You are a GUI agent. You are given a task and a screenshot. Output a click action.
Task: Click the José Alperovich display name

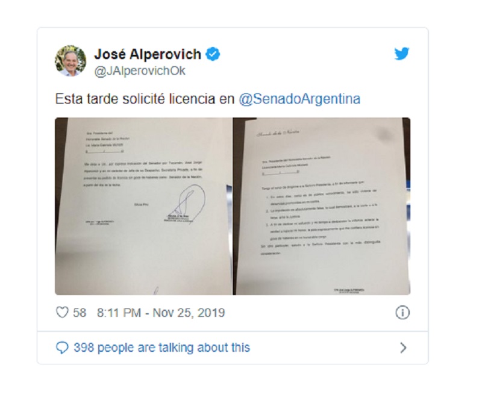(x=148, y=54)
